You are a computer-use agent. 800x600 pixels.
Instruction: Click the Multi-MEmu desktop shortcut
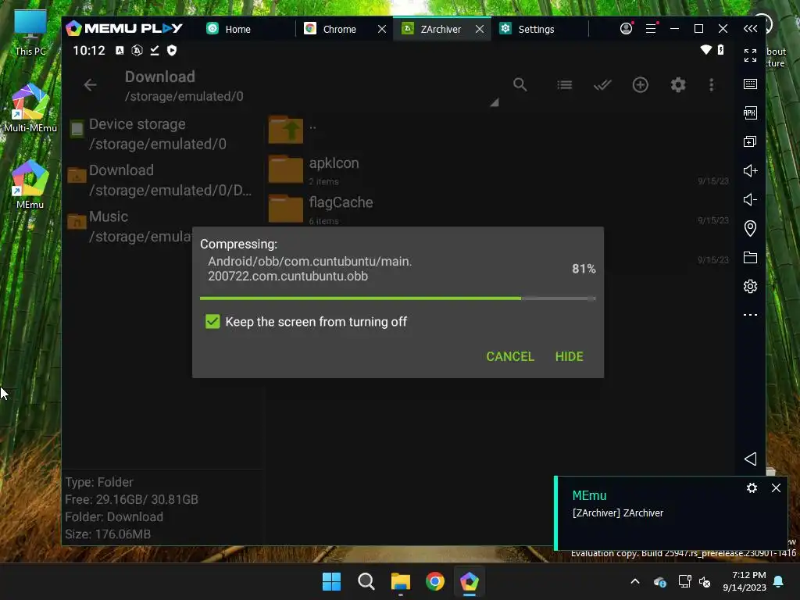point(30,108)
